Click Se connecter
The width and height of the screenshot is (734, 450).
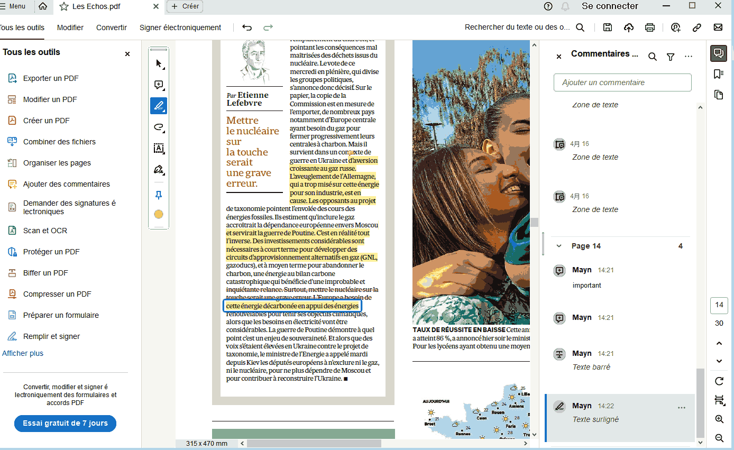pos(610,6)
